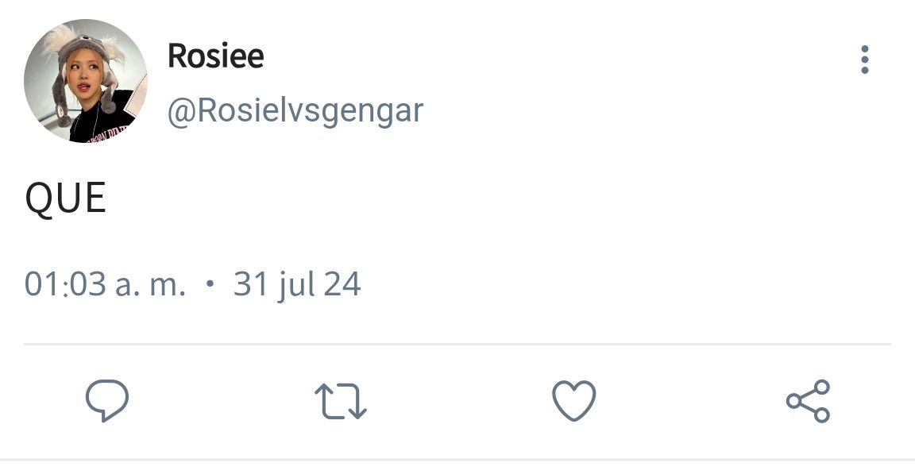
Task: Click the 01:03 a. m. timestamp
Action: pyautogui.click(x=105, y=284)
